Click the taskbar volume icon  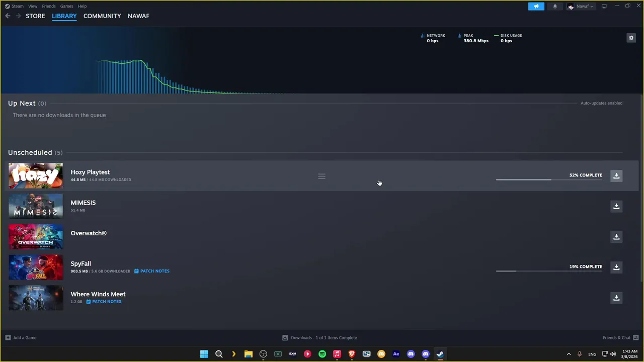click(613, 354)
